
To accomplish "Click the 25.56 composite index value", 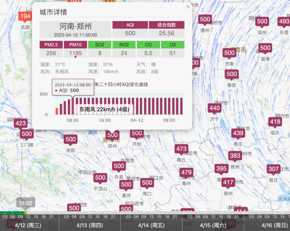I will pos(167,33).
